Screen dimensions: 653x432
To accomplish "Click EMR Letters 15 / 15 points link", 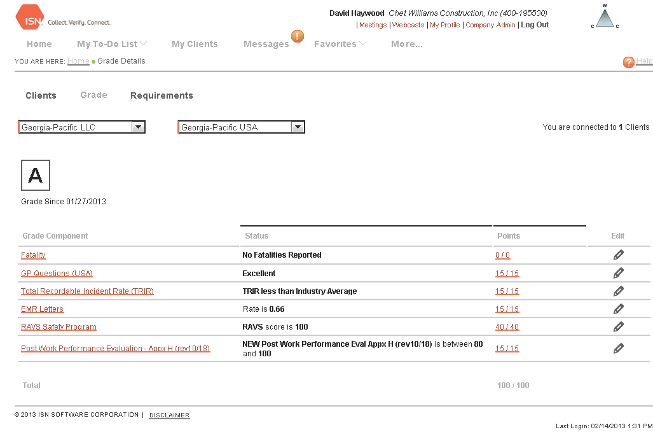I will click(x=507, y=309).
